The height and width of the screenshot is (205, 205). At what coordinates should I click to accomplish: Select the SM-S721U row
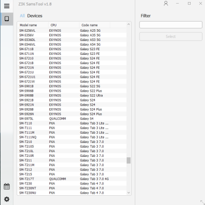(x=72, y=72)
